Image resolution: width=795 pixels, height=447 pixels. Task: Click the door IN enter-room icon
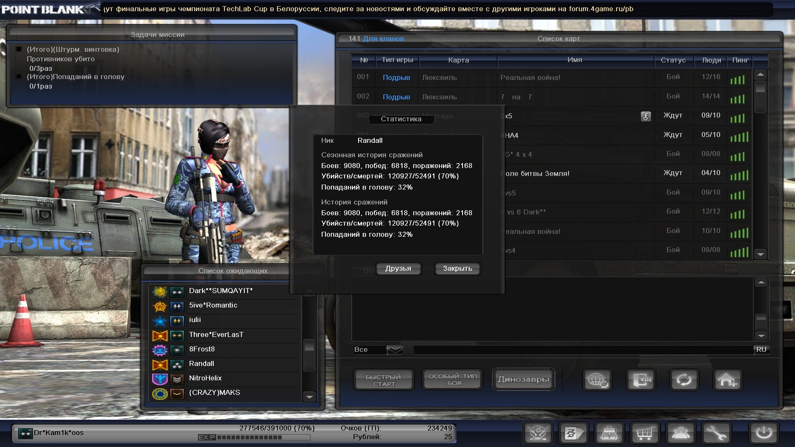click(x=641, y=380)
